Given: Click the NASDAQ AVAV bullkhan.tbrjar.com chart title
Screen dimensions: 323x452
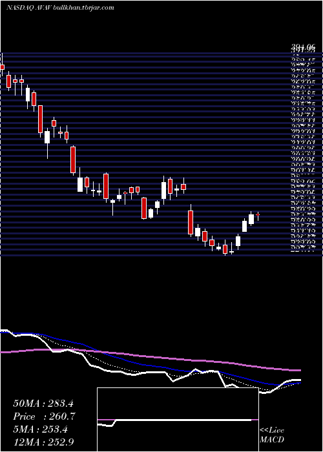Looking at the screenshot, I should pos(60,8).
